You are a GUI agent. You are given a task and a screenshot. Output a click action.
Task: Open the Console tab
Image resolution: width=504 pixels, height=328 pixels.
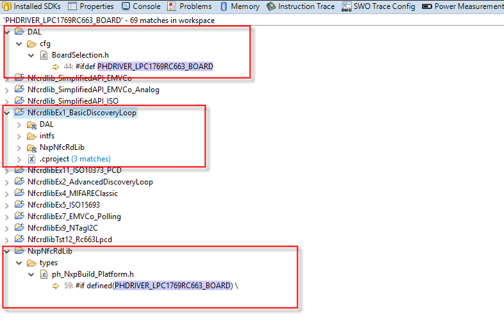pos(141,6)
